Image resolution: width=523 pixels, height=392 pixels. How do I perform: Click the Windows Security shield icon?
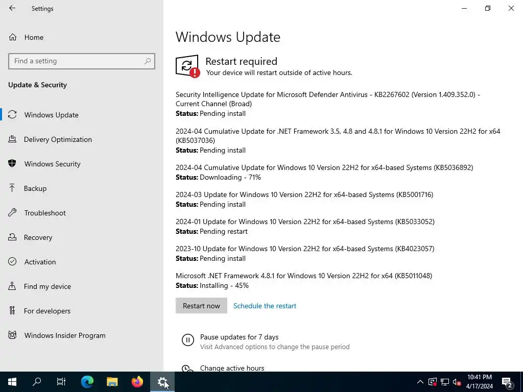[12, 164]
